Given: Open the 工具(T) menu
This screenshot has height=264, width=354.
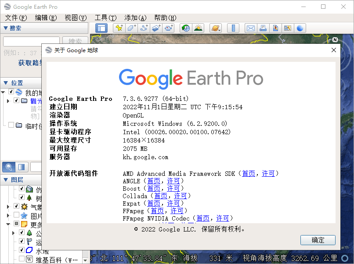Looking at the screenshot, I should coord(105,18).
